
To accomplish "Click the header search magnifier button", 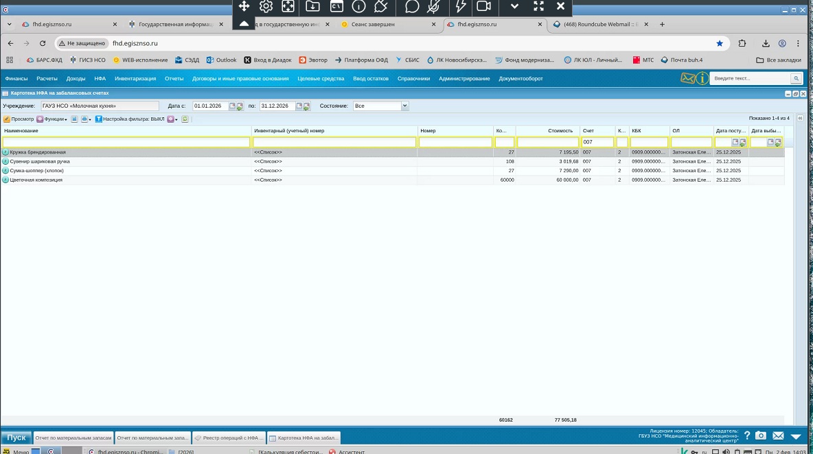I will tap(796, 79).
